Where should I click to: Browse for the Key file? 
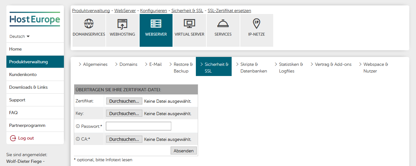(x=124, y=113)
